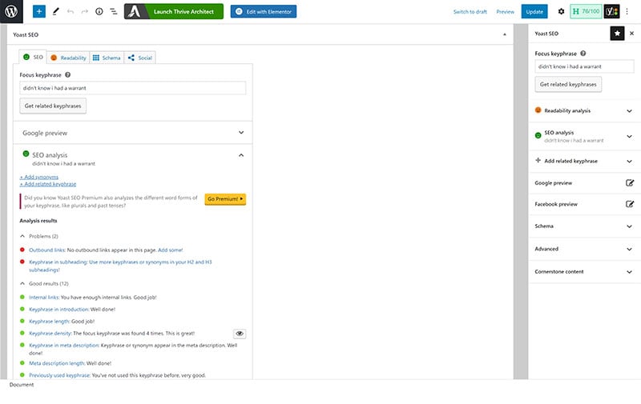Click help icon beside main Focus keyphrase label
641x404 pixels.
click(x=68, y=74)
